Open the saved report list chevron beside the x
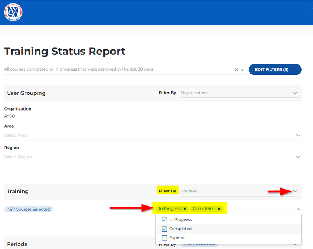 242,70
